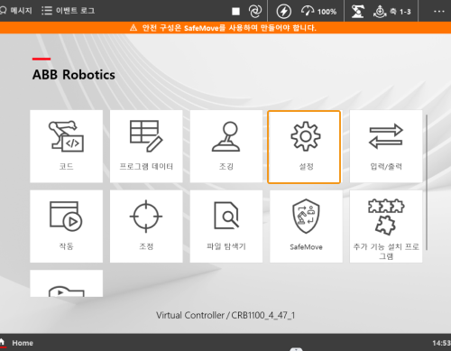Open the three-dot more menu
The width and height of the screenshot is (451, 351).
point(439,12)
